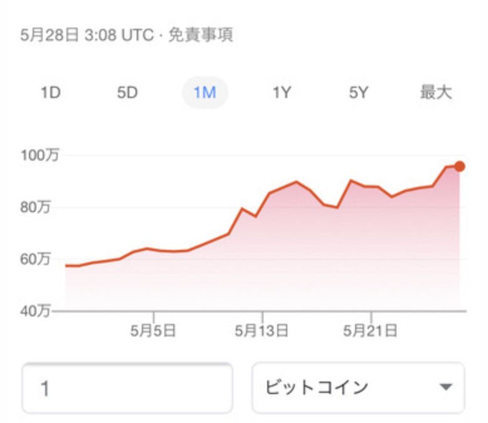Click the 5月28日 3:08 UTC timestamp

coord(87,35)
